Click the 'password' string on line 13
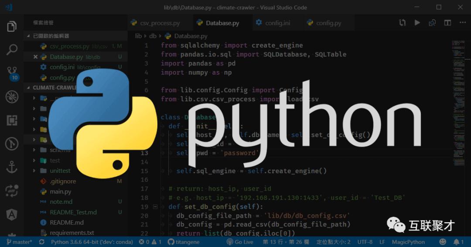This screenshot has height=247, width=471. 239,153
